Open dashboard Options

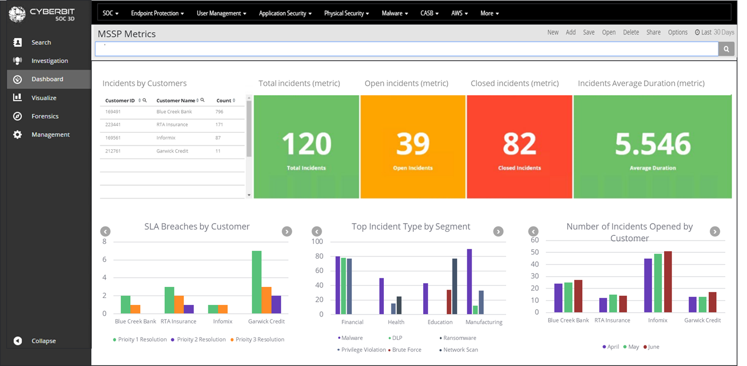point(678,32)
